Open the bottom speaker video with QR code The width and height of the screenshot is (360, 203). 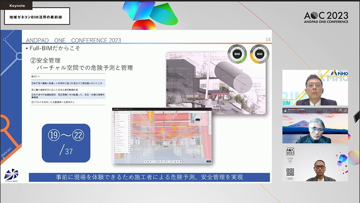point(315,163)
